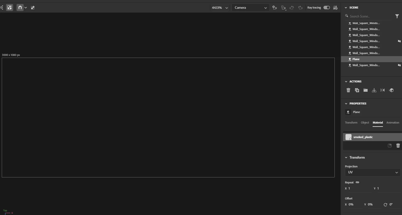Switch to the Object tab

pos(365,123)
